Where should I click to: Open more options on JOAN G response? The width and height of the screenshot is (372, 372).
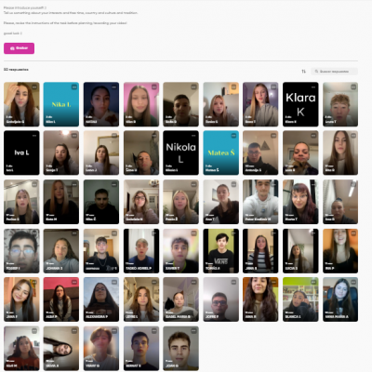click(x=193, y=331)
